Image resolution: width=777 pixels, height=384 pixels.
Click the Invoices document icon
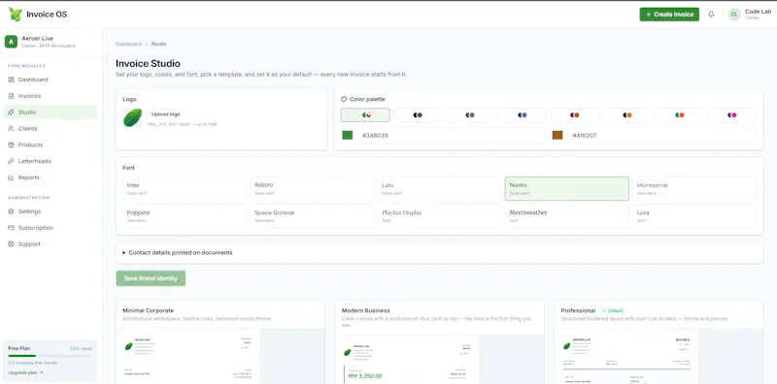[x=11, y=96]
